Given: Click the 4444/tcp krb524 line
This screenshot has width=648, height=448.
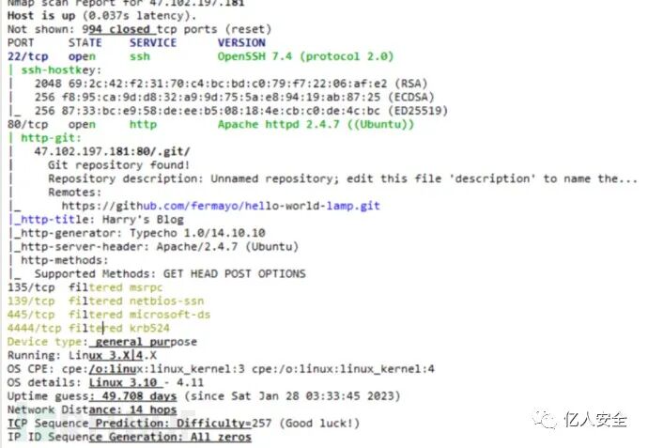Looking at the screenshot, I should (88, 328).
